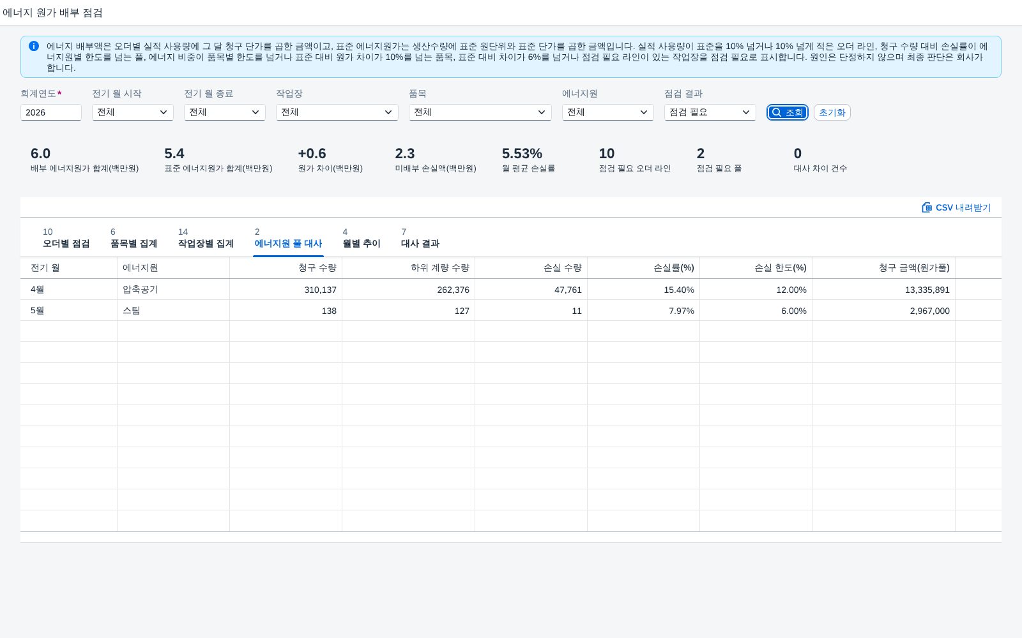
Task: Switch to the 품목별 집계 tab
Action: (133, 238)
